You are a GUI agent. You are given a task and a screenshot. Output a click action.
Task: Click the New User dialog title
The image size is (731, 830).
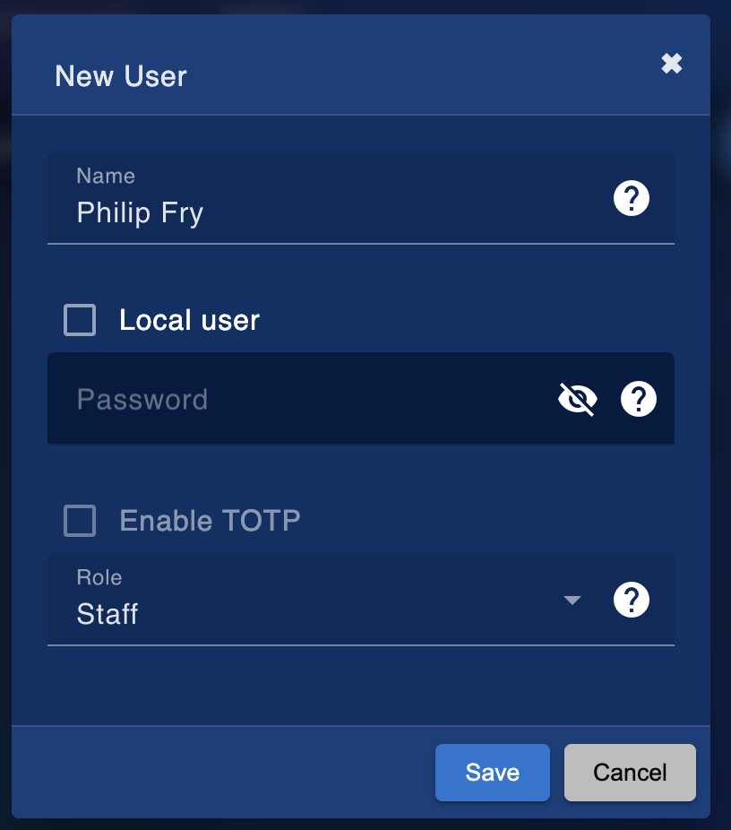(121, 76)
